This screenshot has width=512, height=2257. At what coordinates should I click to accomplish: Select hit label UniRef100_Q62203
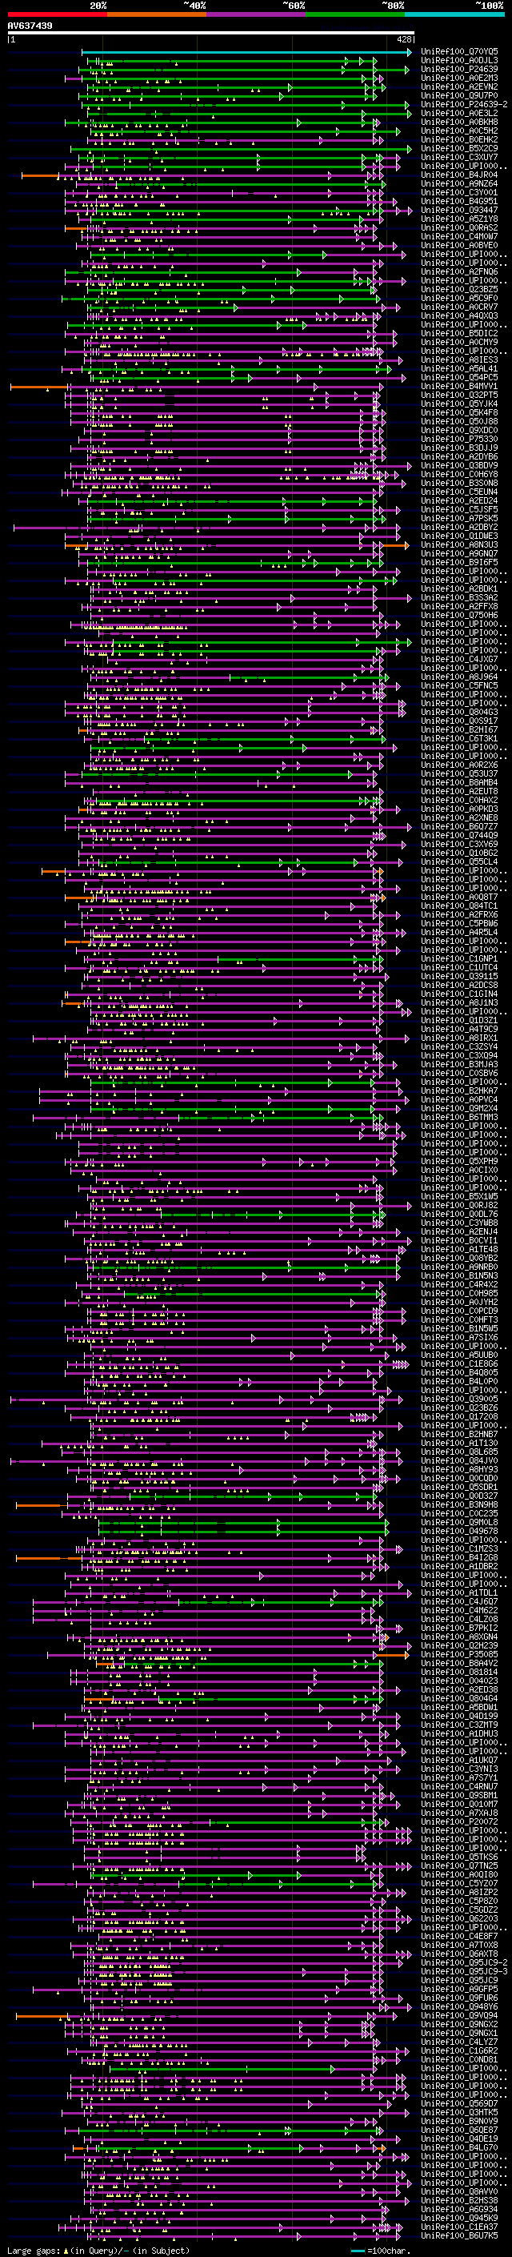pos(459,1918)
